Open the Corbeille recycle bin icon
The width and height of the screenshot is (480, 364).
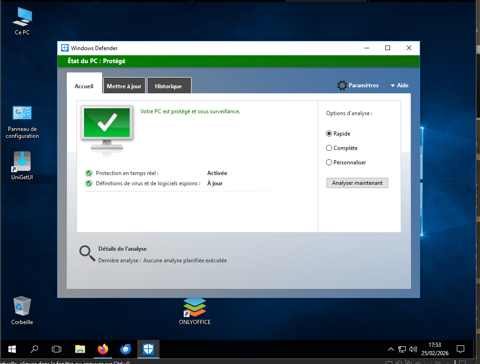[22, 310]
